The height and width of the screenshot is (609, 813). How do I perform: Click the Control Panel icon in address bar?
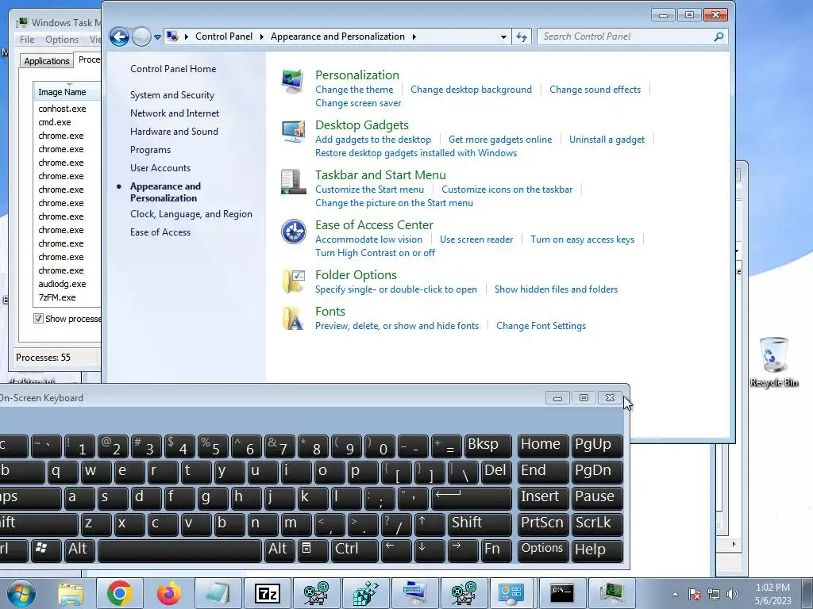172,36
